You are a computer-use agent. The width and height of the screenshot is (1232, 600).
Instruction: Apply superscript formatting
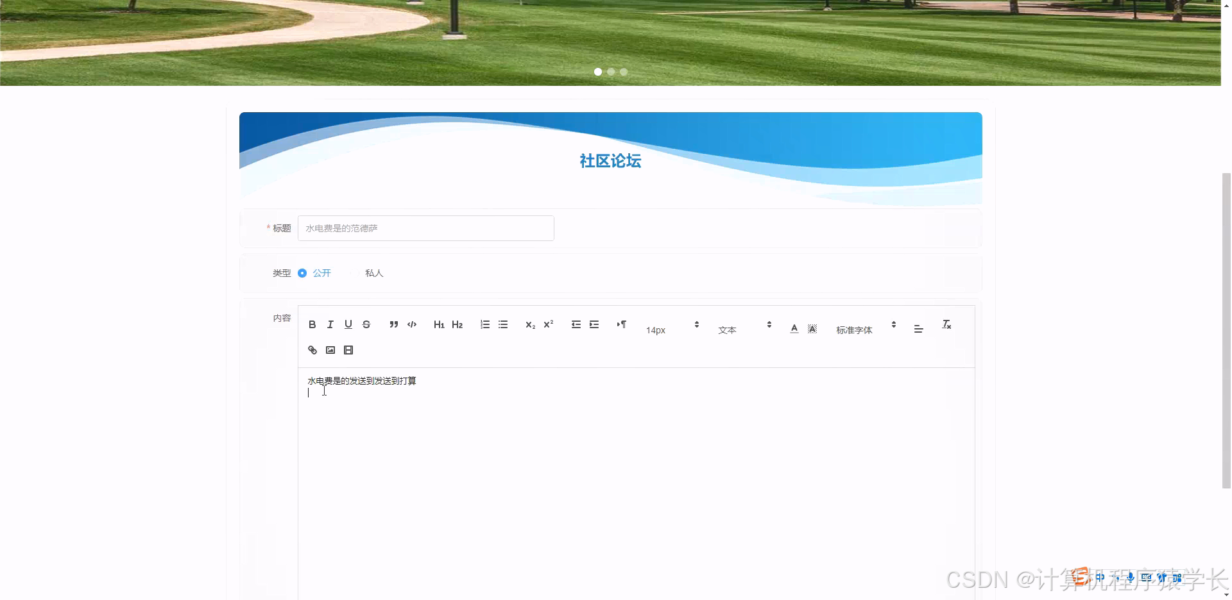(548, 324)
